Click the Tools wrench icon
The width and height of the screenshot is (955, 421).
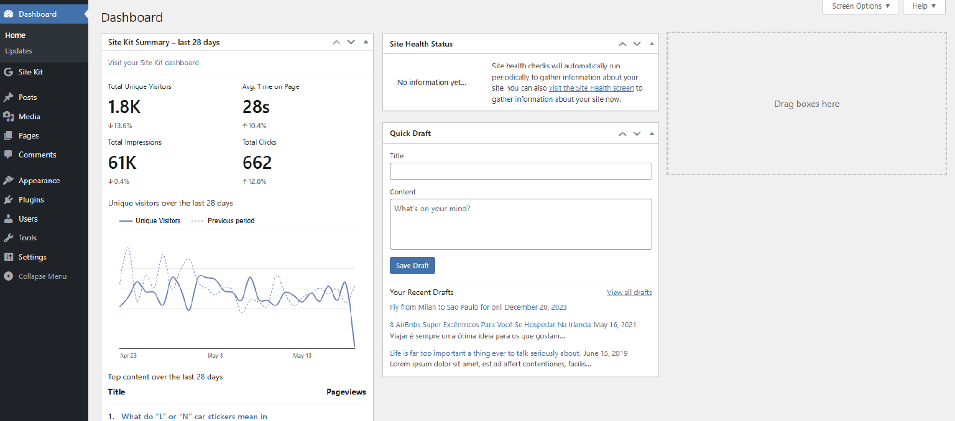pos(8,238)
